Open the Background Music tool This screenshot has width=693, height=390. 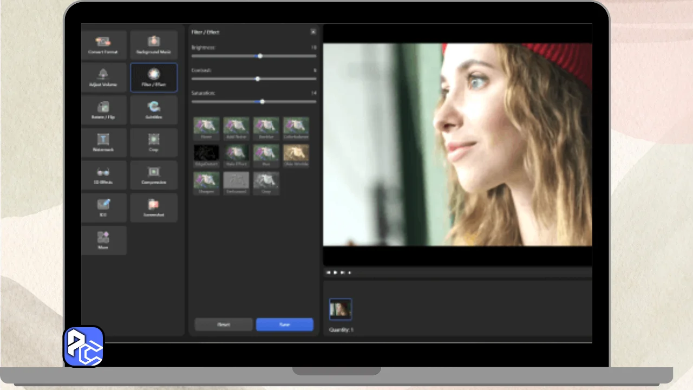[x=154, y=45]
